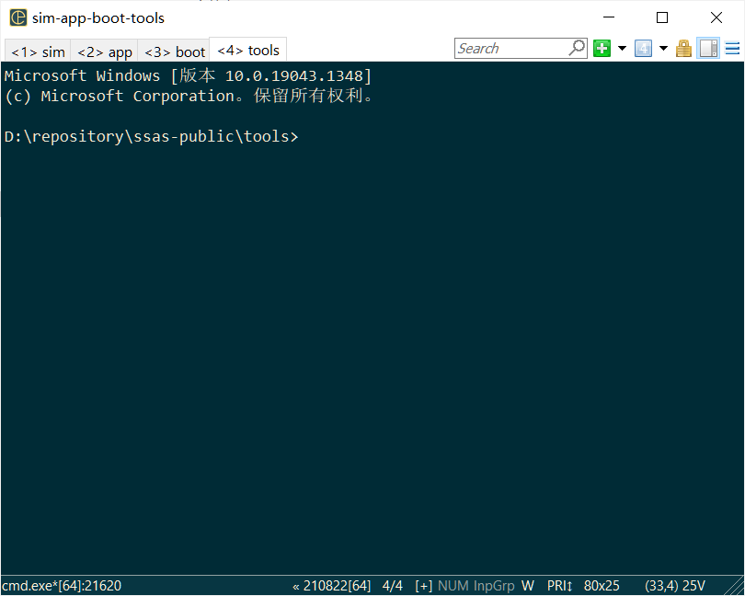Image resolution: width=745 pixels, height=596 pixels.
Task: Click the active console number 4 icon
Action: [643, 49]
